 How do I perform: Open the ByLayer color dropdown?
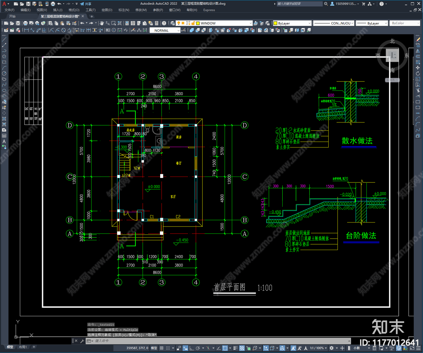click(310, 23)
